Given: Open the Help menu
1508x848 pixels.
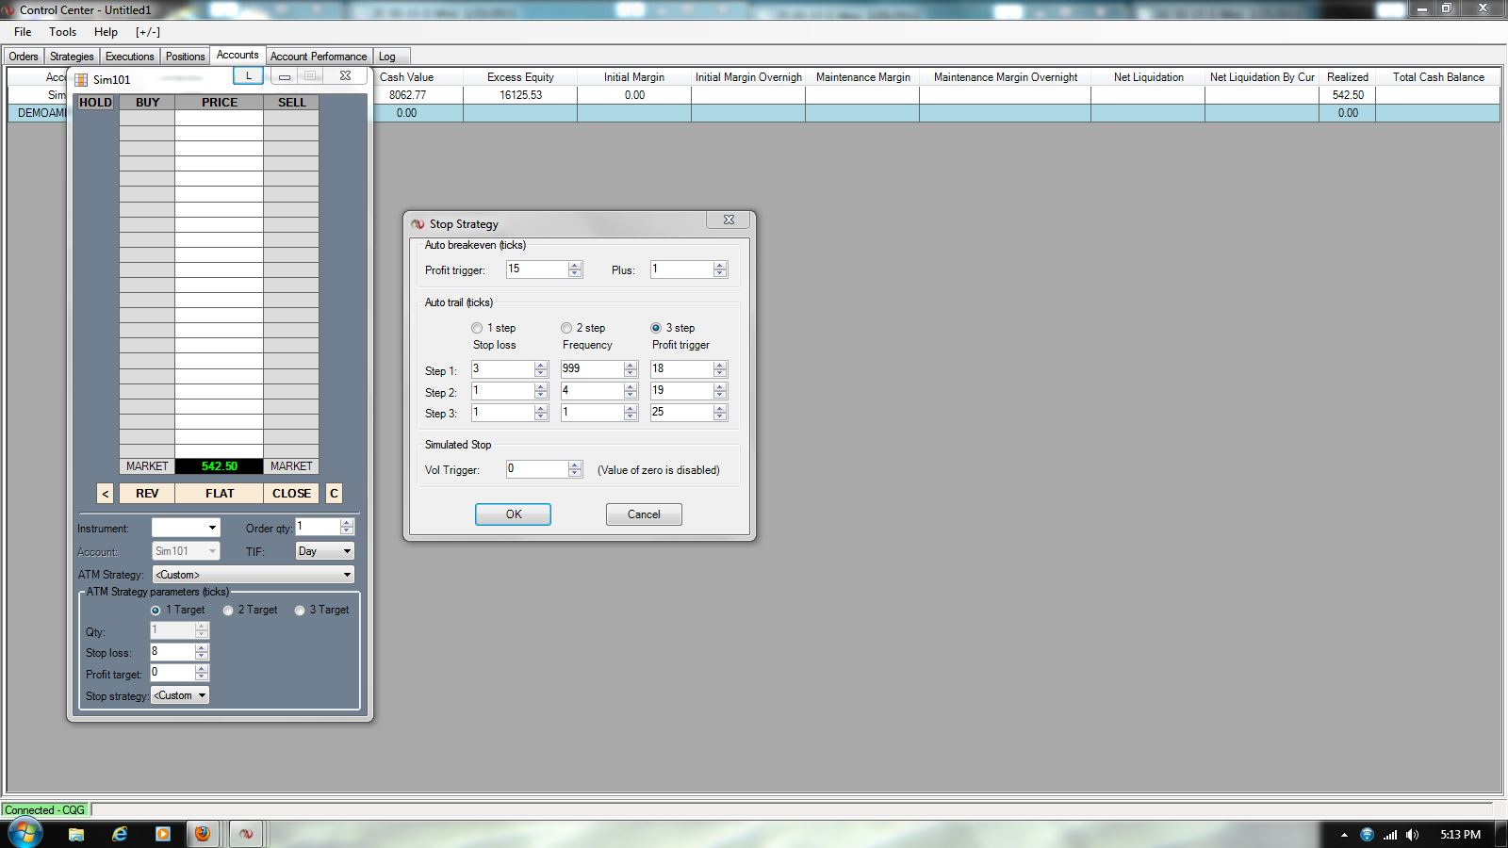Looking at the screenshot, I should (x=107, y=32).
